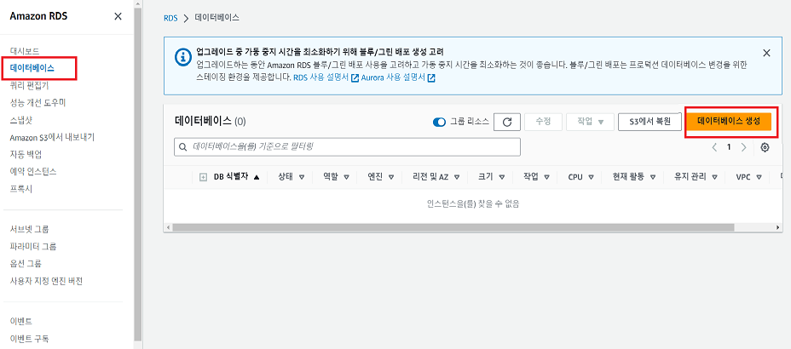Click the Amazon RDS sidebar title

click(x=38, y=16)
